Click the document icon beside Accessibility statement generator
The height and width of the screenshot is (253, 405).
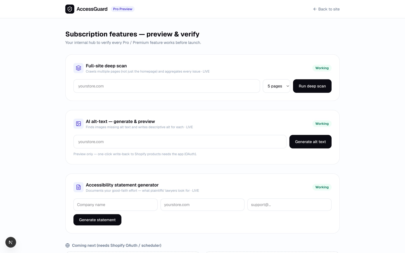click(78, 187)
